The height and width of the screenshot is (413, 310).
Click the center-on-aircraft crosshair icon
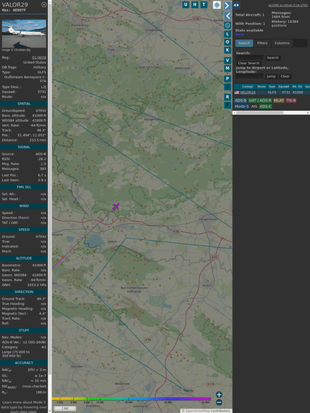click(227, 25)
